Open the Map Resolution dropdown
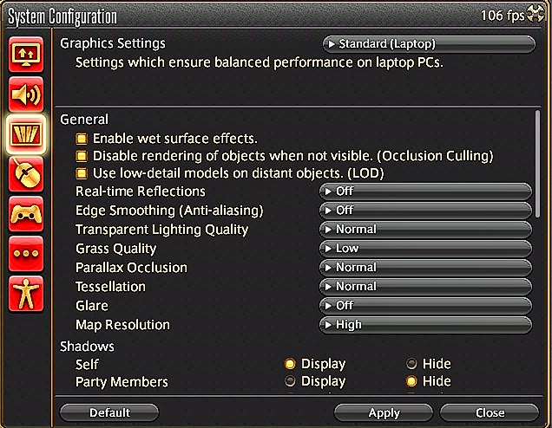This screenshot has width=552, height=428. pyautogui.click(x=425, y=325)
